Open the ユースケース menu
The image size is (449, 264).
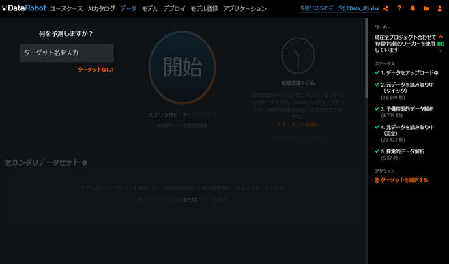tap(66, 9)
